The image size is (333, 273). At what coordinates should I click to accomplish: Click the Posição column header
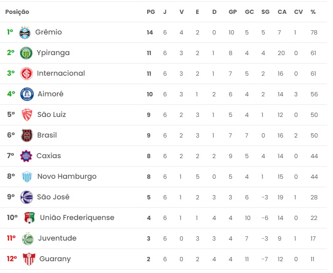pyautogui.click(x=17, y=12)
